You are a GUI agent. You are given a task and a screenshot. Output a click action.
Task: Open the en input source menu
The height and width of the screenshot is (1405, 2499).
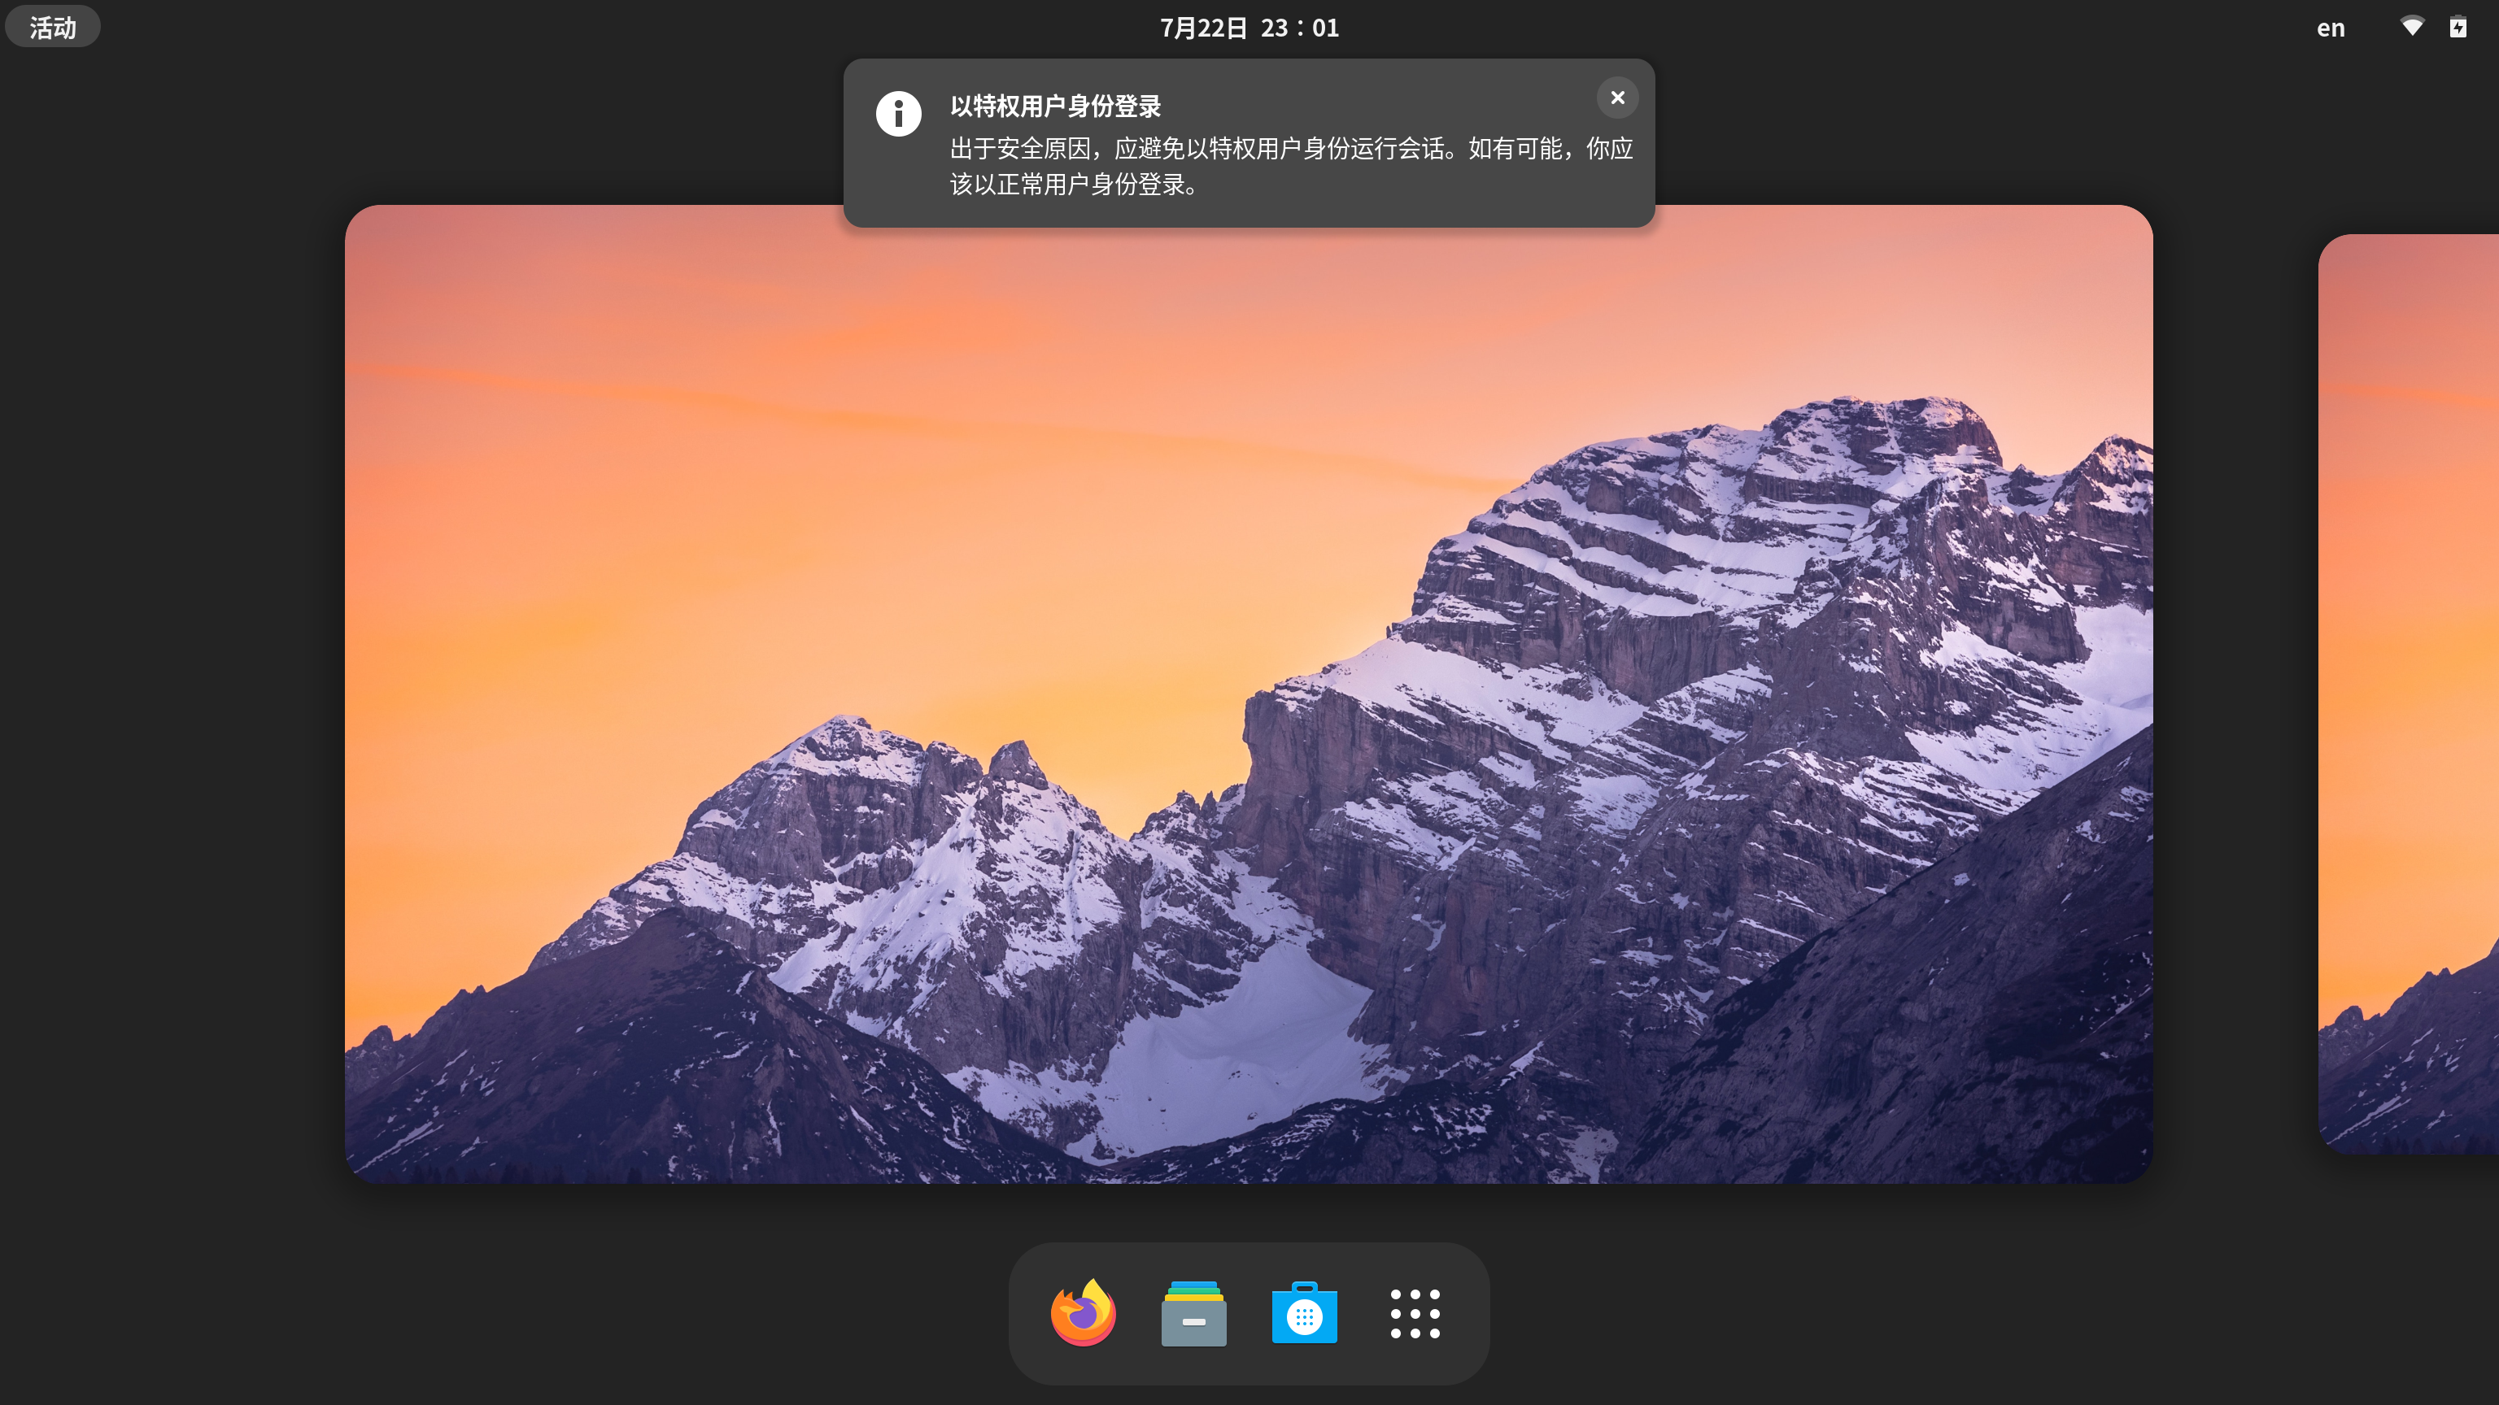click(x=2330, y=27)
